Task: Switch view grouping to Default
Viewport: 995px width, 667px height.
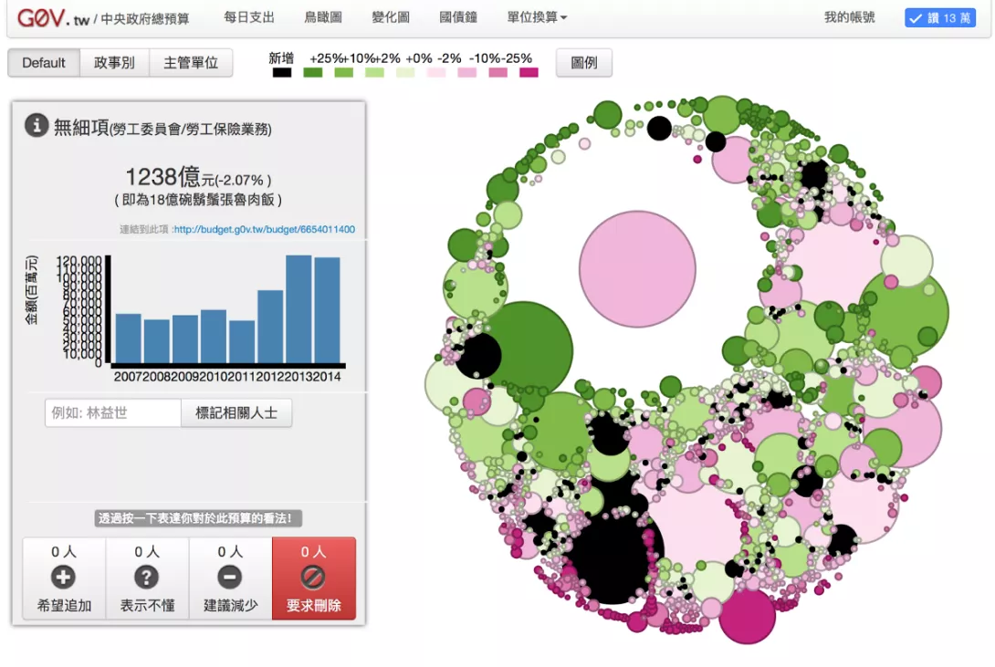Action: (x=44, y=63)
